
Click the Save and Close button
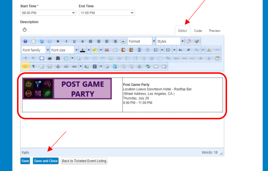coord(45,161)
